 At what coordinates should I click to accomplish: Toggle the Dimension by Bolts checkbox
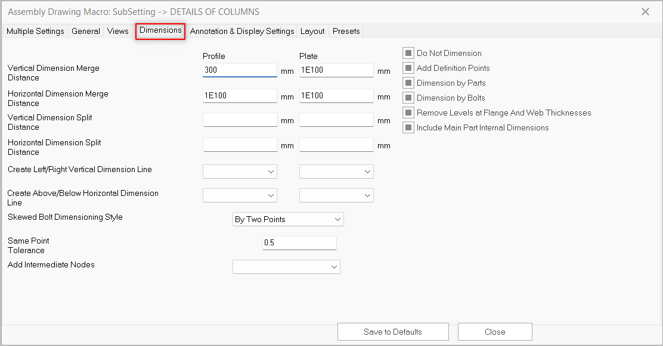pos(408,98)
